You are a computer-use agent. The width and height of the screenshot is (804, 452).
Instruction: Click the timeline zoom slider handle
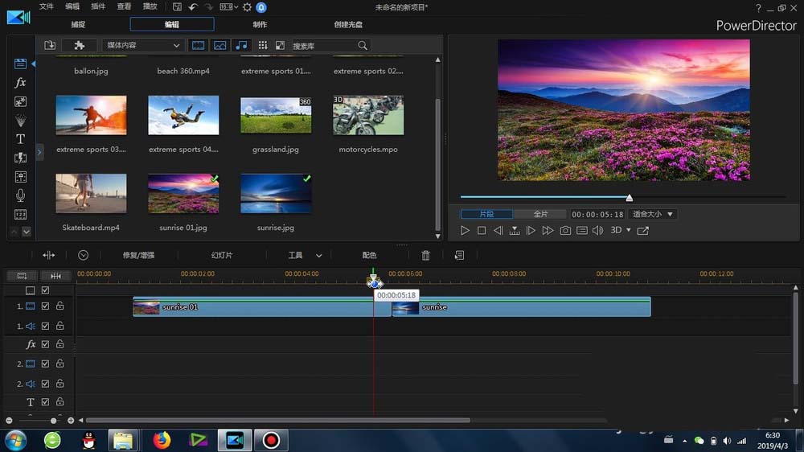click(x=54, y=421)
